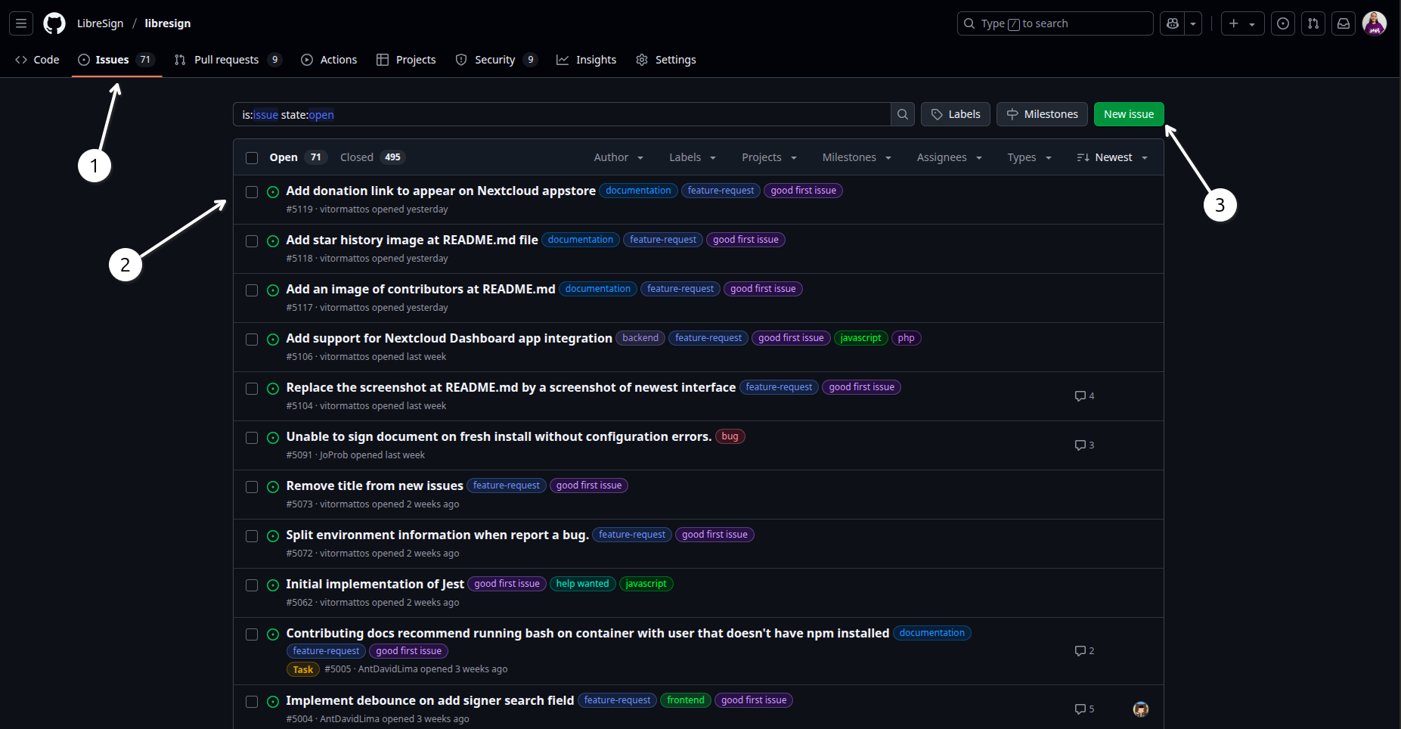Expand the Projects filter dropdown
Screen dimensions: 1401x729
coord(770,157)
